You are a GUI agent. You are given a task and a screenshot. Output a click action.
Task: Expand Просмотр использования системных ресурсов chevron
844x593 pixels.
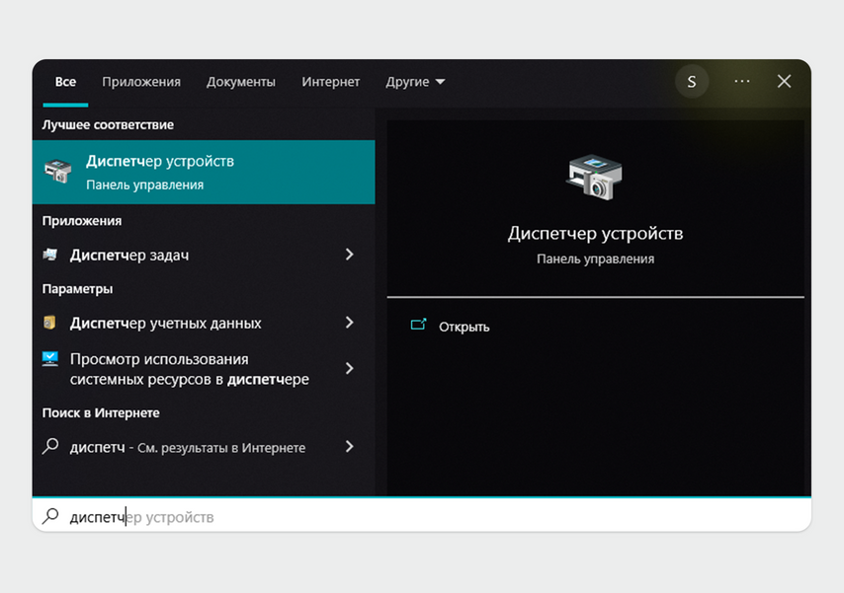[349, 368]
